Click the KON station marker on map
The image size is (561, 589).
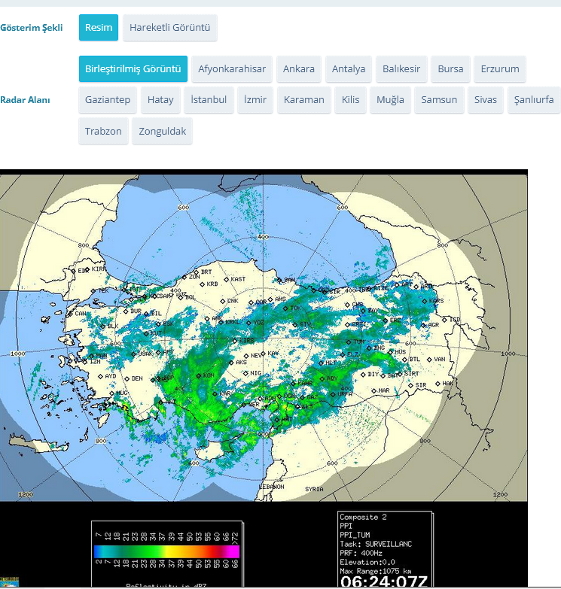pyautogui.click(x=199, y=375)
